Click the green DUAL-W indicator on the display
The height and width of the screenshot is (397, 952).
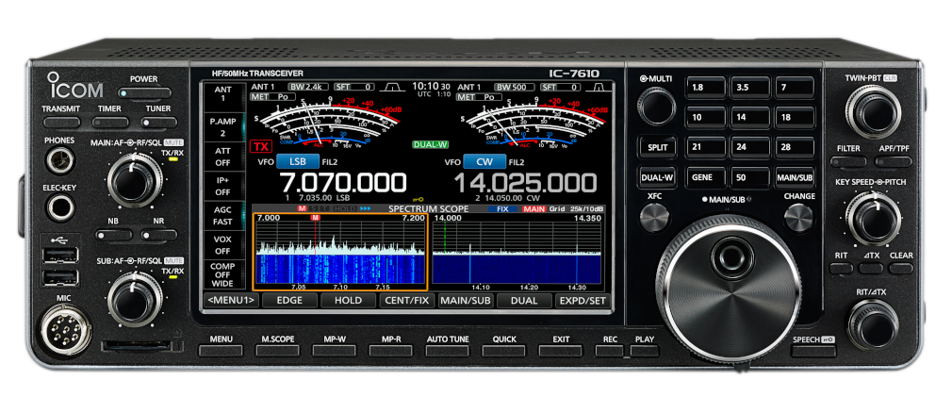tap(431, 144)
